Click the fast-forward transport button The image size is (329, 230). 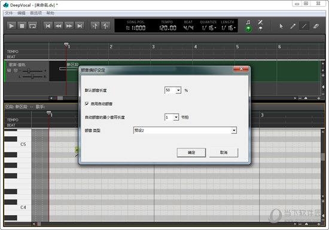(69, 26)
